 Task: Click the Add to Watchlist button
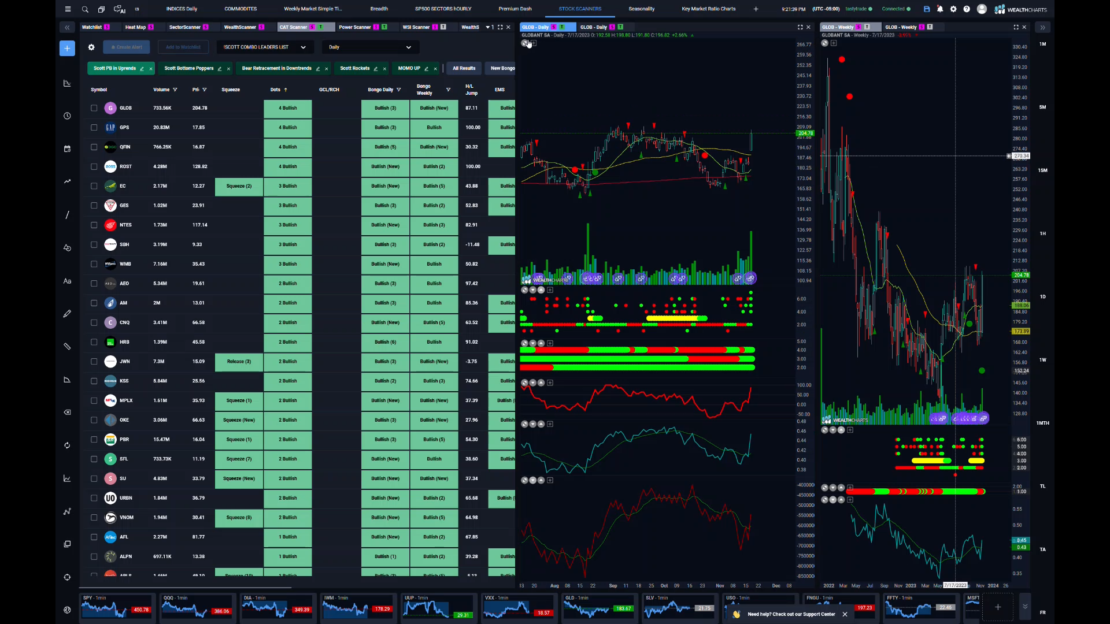[x=183, y=47]
